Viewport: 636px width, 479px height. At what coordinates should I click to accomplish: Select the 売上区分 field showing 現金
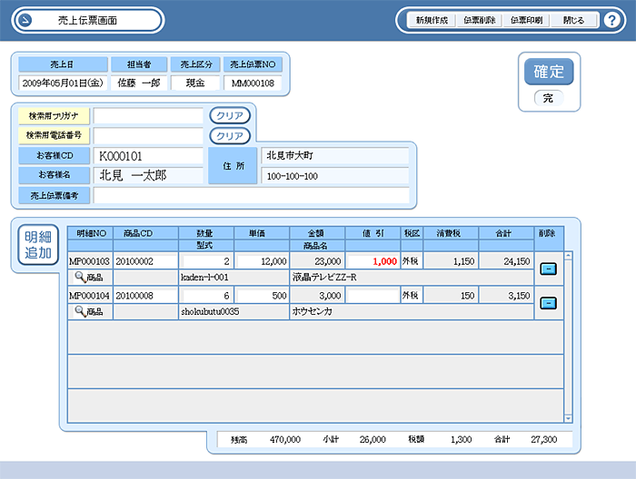(x=194, y=83)
